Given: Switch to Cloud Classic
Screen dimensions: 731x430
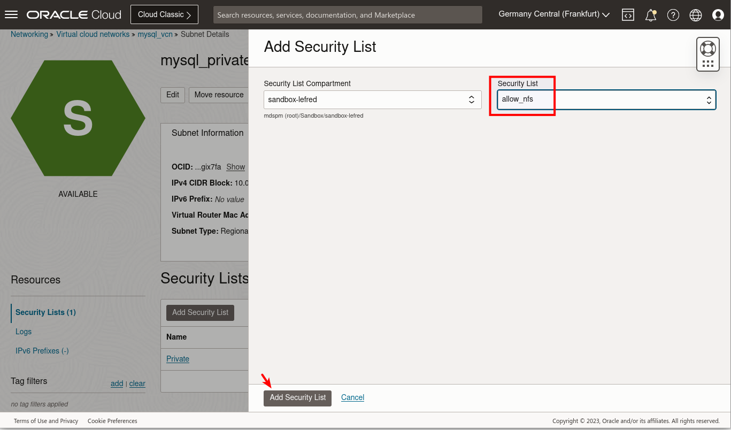Looking at the screenshot, I should tap(164, 14).
